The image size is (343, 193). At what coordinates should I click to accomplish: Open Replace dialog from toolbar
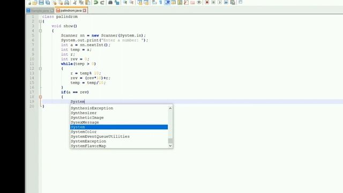click(117, 2)
